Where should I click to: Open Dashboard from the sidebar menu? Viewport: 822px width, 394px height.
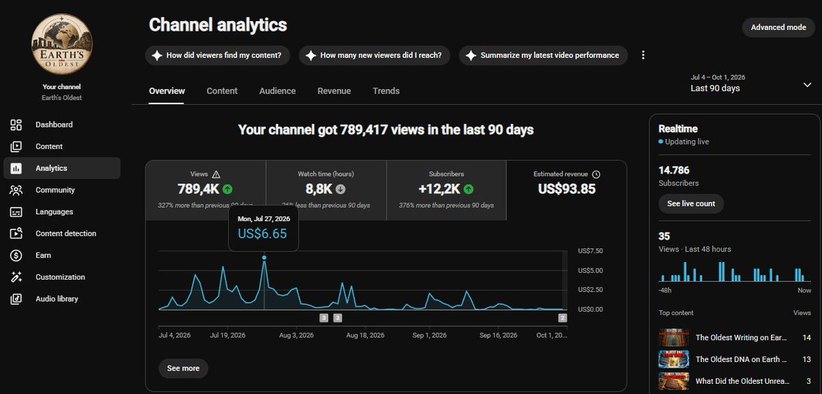[62, 124]
